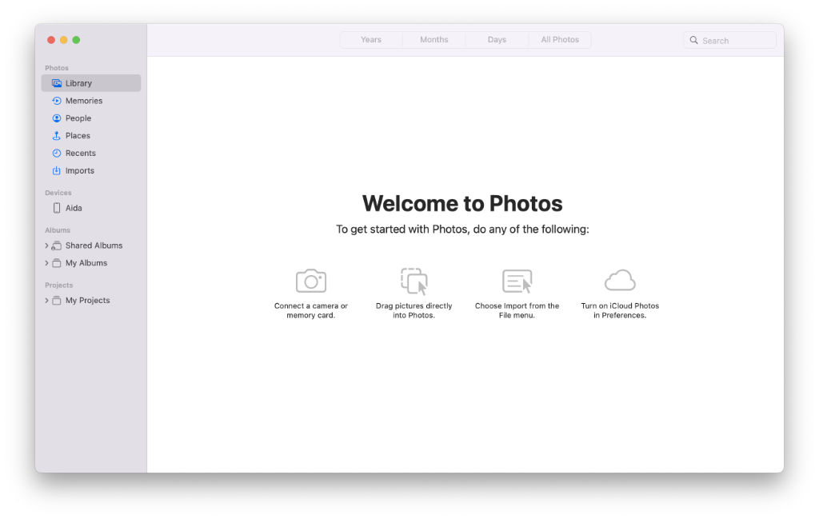Open the Imports section
Image resolution: width=819 pixels, height=519 pixels.
[79, 170]
